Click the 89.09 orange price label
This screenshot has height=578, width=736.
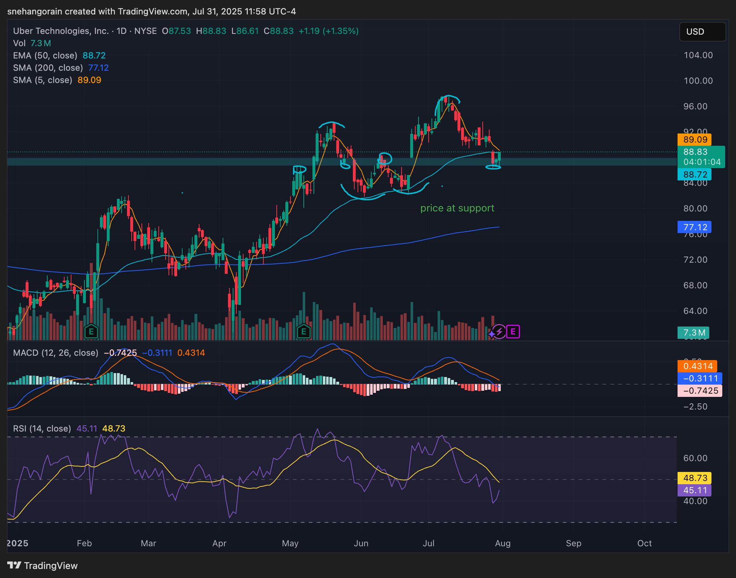(x=695, y=140)
